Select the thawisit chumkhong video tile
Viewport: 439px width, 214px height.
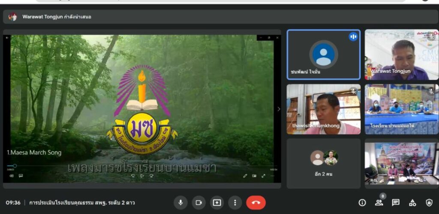coord(323,109)
